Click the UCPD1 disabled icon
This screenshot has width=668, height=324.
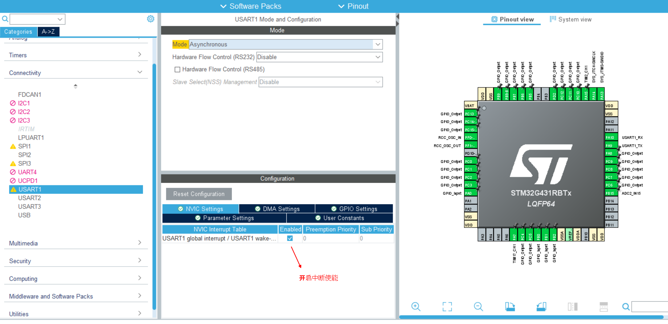click(x=13, y=181)
